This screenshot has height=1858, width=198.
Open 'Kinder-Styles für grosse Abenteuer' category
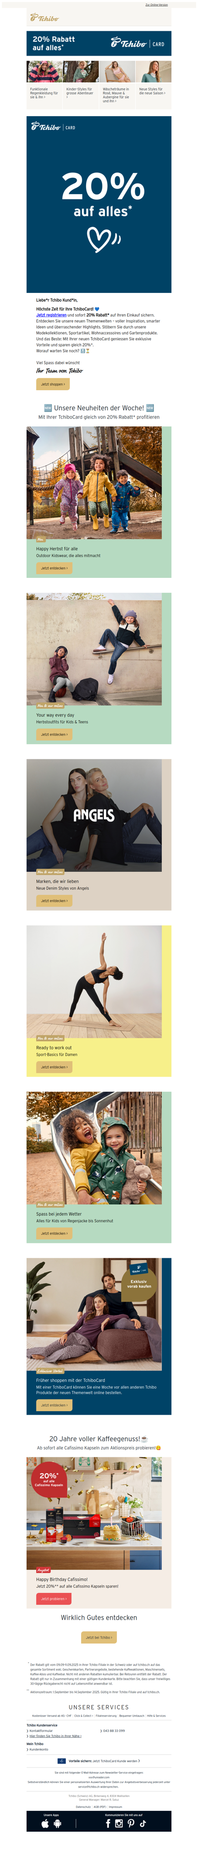click(x=81, y=81)
